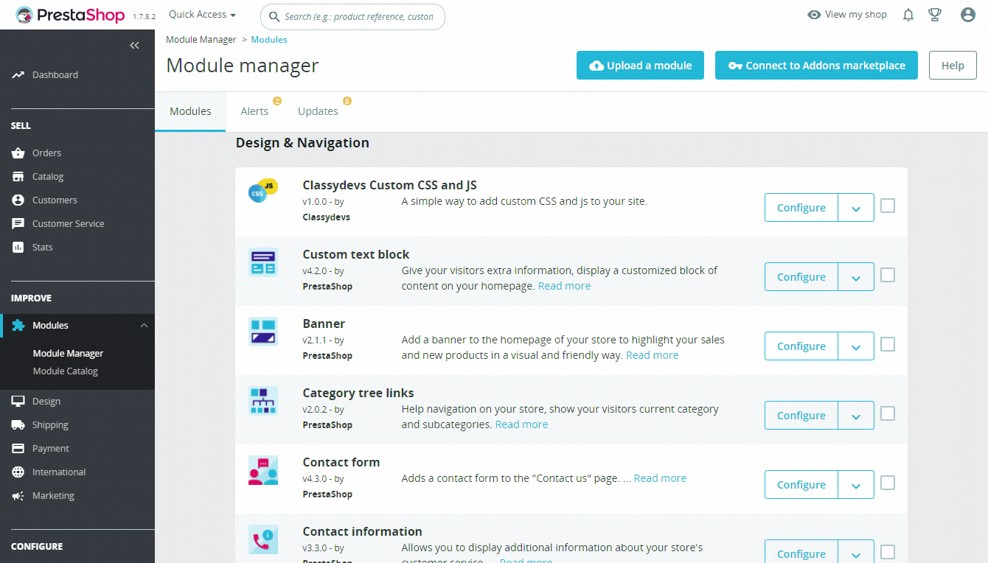Click the Contact information phone module icon
988x563 pixels.
coord(263,539)
